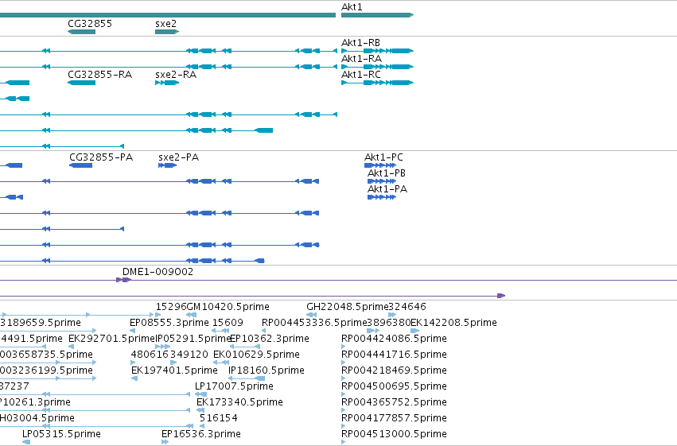The height and width of the screenshot is (446, 677).
Task: Select the IP05291.5prime label
Action: (193, 339)
